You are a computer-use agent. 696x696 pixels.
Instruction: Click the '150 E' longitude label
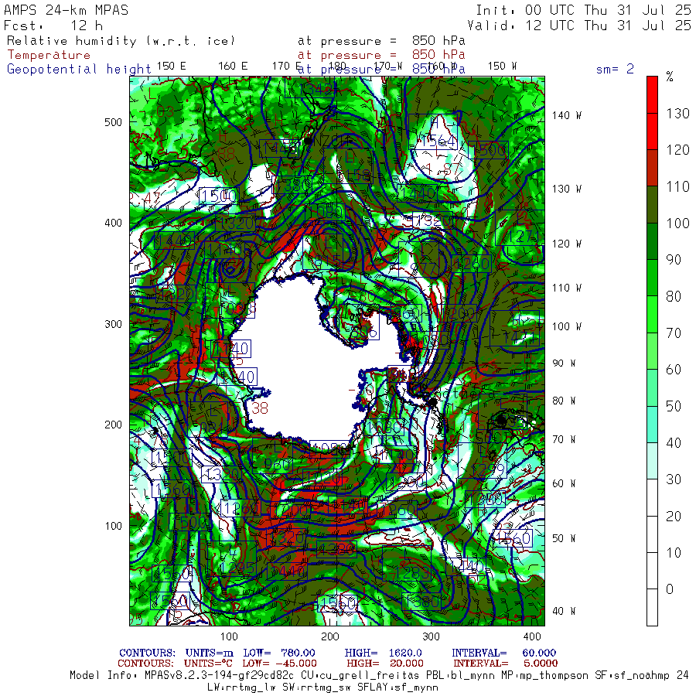(172, 67)
